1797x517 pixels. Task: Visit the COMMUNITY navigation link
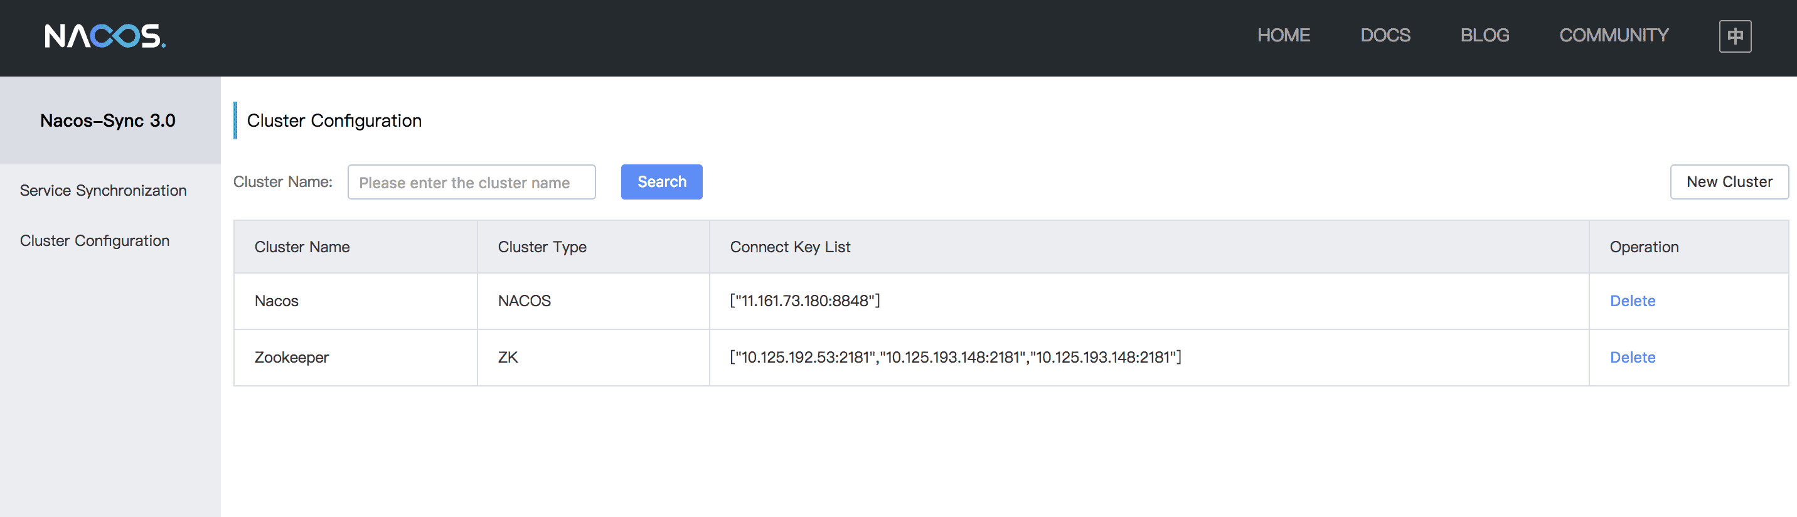1614,36
